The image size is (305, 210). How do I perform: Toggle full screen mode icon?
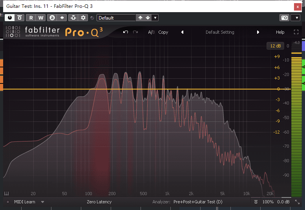coord(296,32)
